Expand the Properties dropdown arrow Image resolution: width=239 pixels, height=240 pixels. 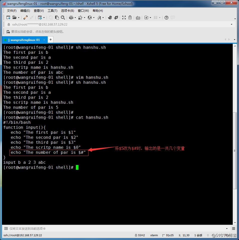click(x=44, y=18)
